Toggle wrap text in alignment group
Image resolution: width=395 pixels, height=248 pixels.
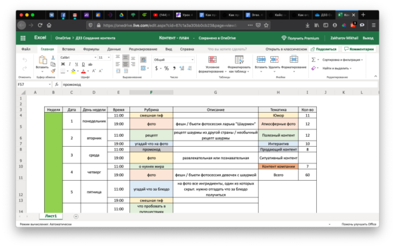[x=143, y=60]
